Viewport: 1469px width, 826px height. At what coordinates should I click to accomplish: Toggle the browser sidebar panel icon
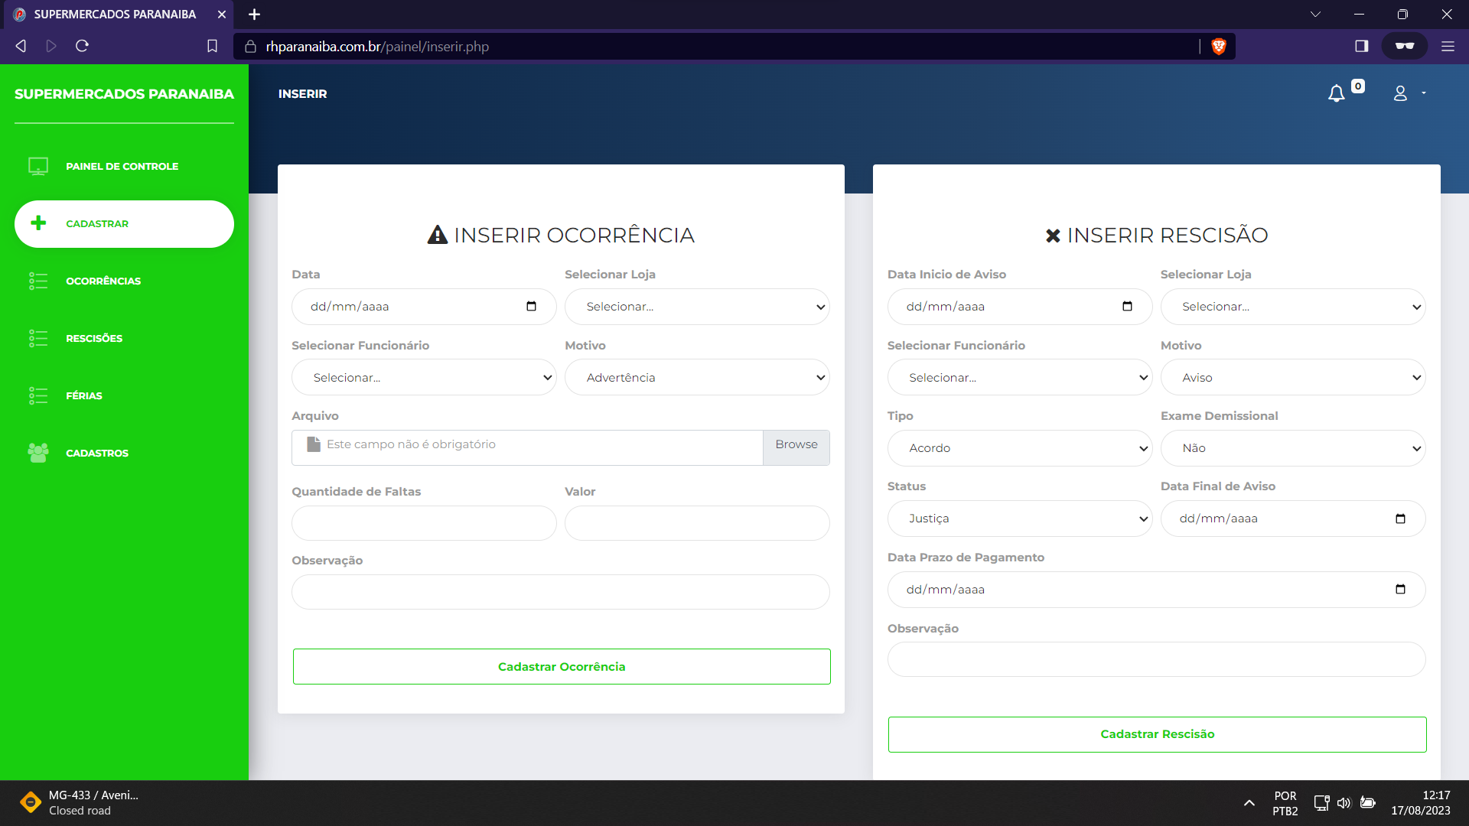pos(1361,46)
